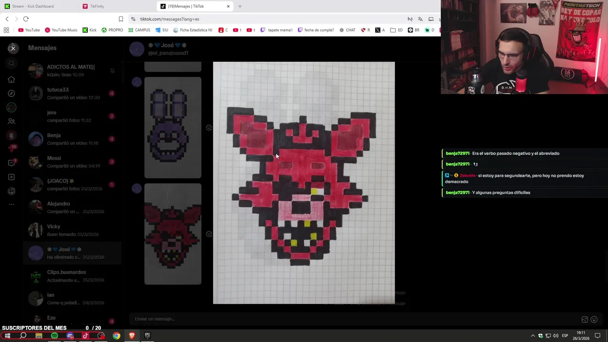
Task: Open José's profile avatar in chat header
Action: tap(137, 49)
